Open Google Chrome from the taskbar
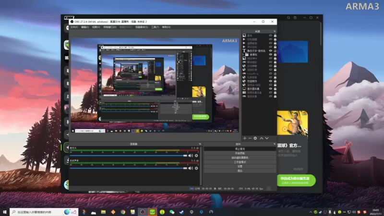 pos(123,212)
